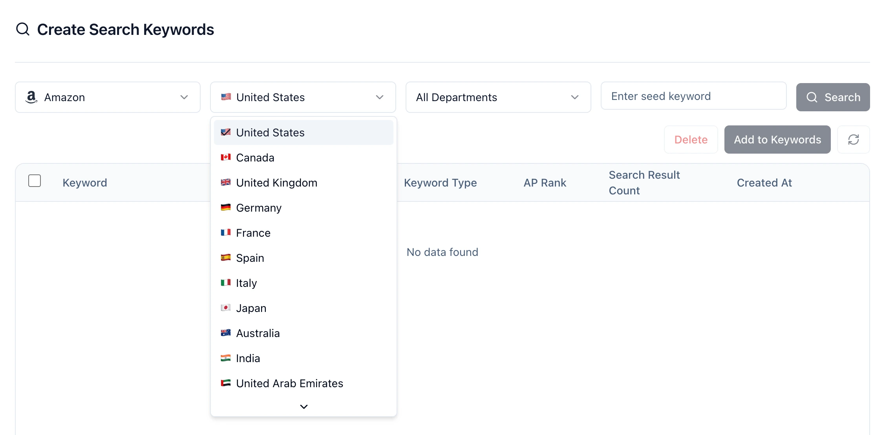Select United States from the country list
This screenshot has height=435, width=885.
click(x=304, y=132)
